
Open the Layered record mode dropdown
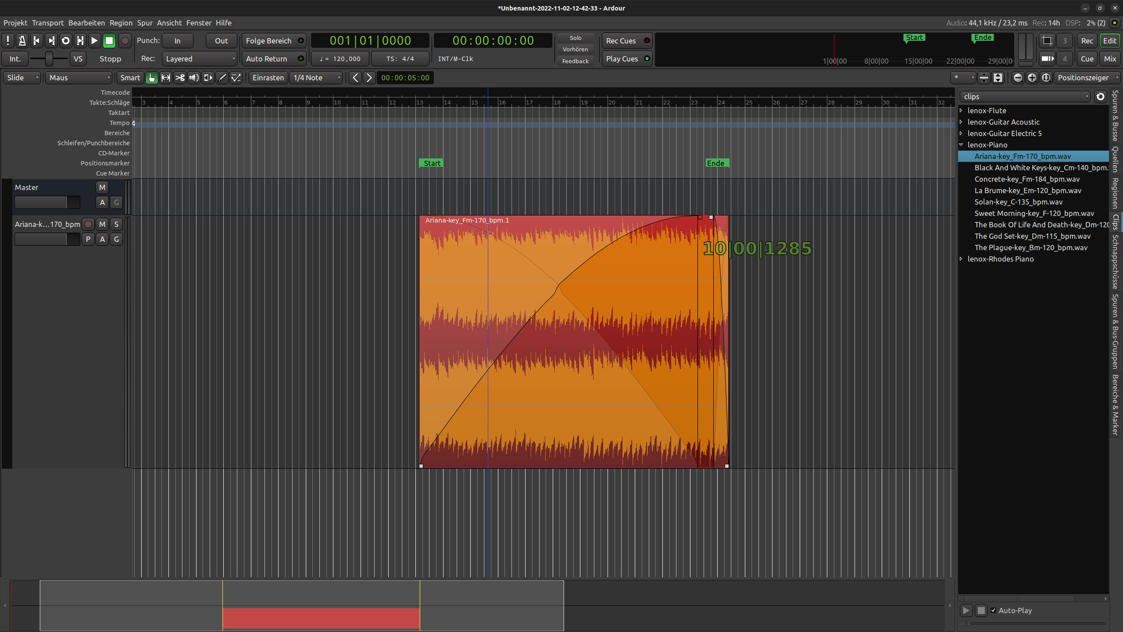pos(200,59)
